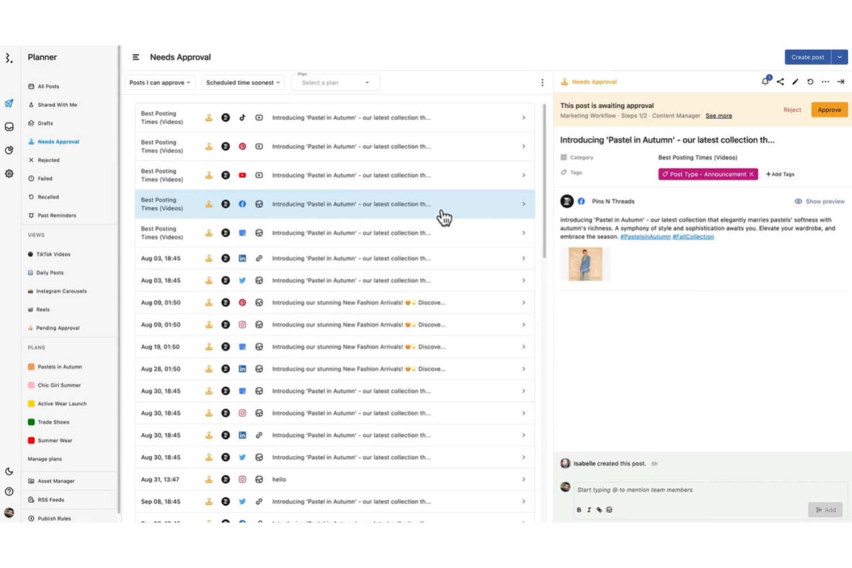Open the 'Posts I can approve' filter dropdown
Screen dimensions: 852x568
click(159, 82)
